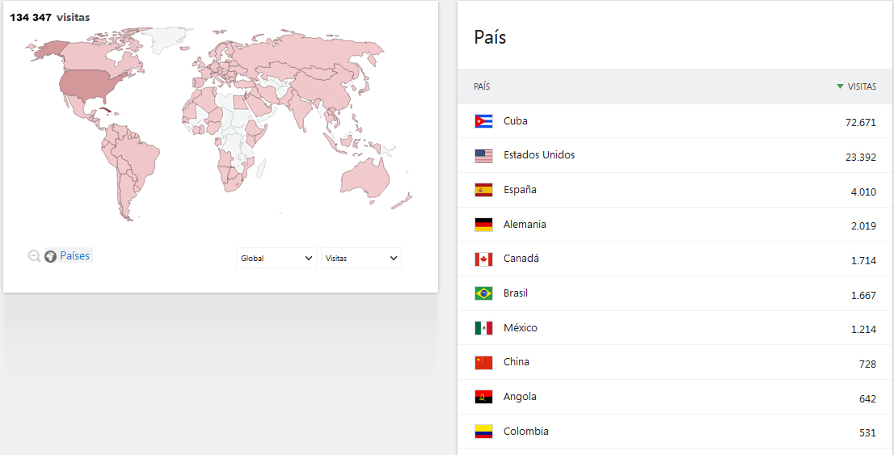The width and height of the screenshot is (894, 455).
Task: Select the Colombia country row
Action: [675, 431]
